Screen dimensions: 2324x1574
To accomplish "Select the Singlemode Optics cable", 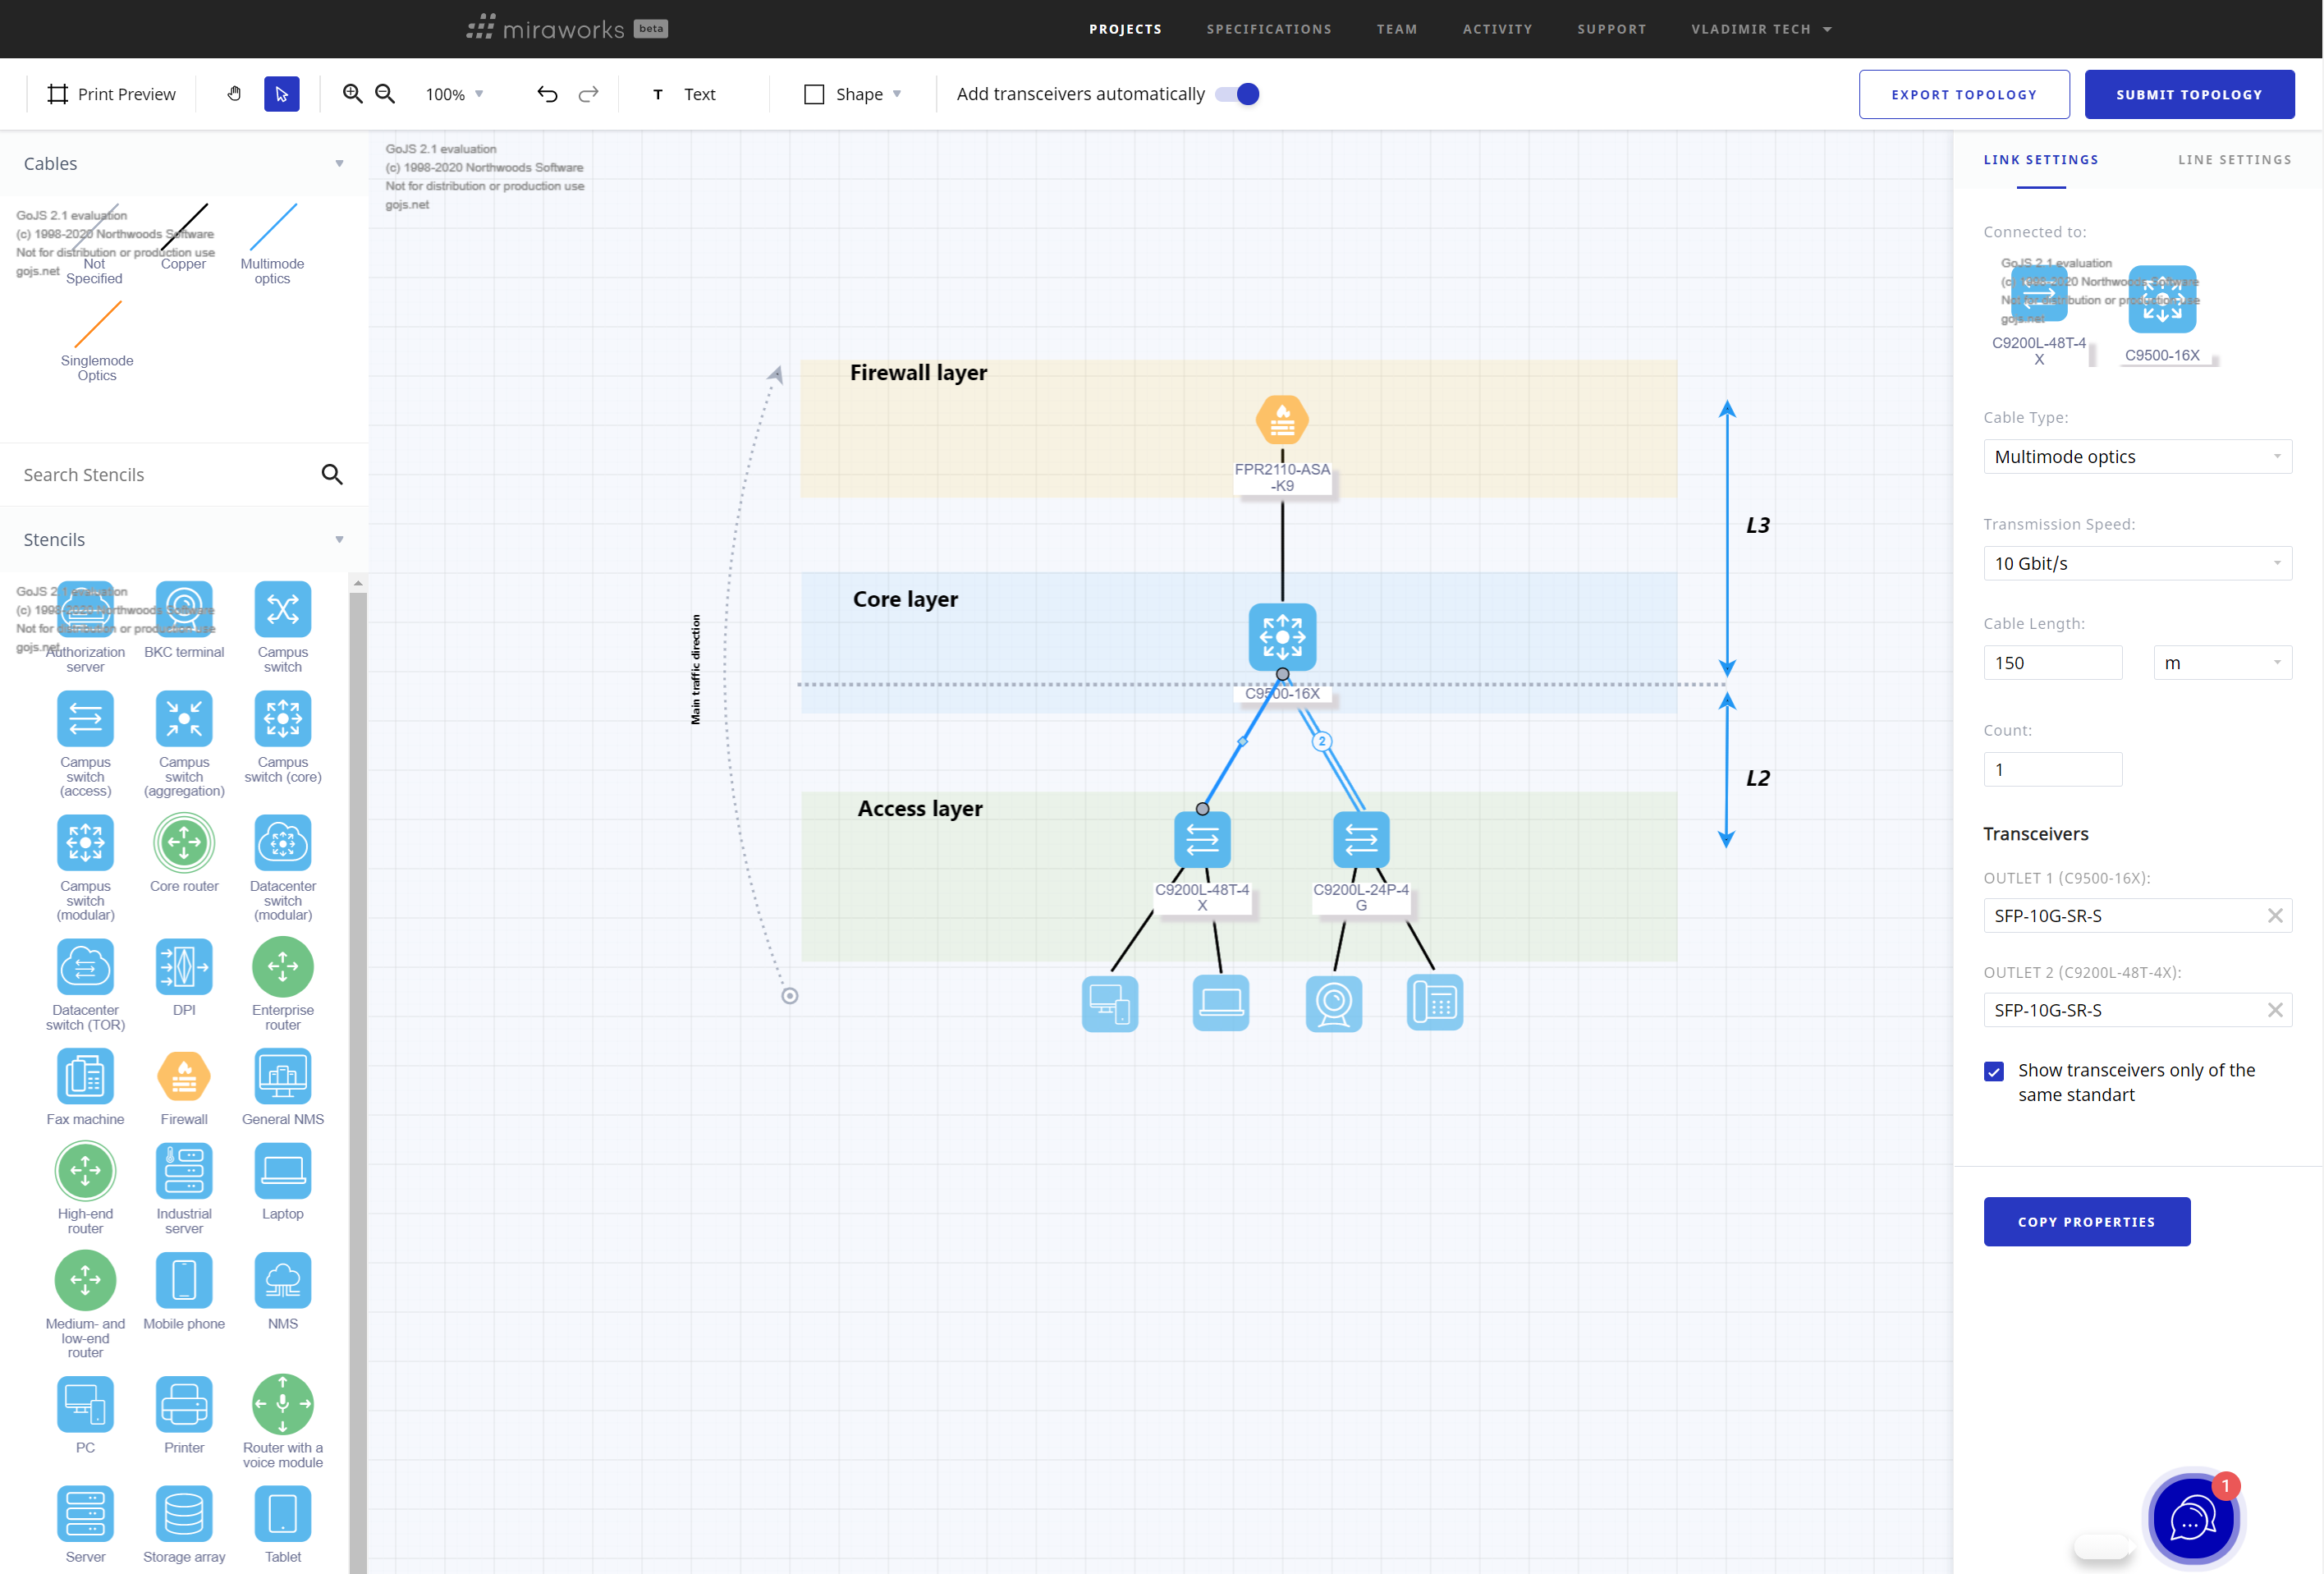I will tap(97, 325).
